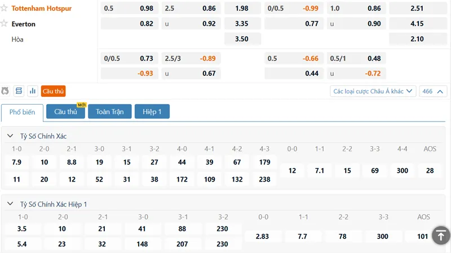The height and width of the screenshot is (253, 451).
Task: Collapse Tỷ Số Chính Xác Hiệp 1 section
Action: pyautogui.click(x=10, y=204)
